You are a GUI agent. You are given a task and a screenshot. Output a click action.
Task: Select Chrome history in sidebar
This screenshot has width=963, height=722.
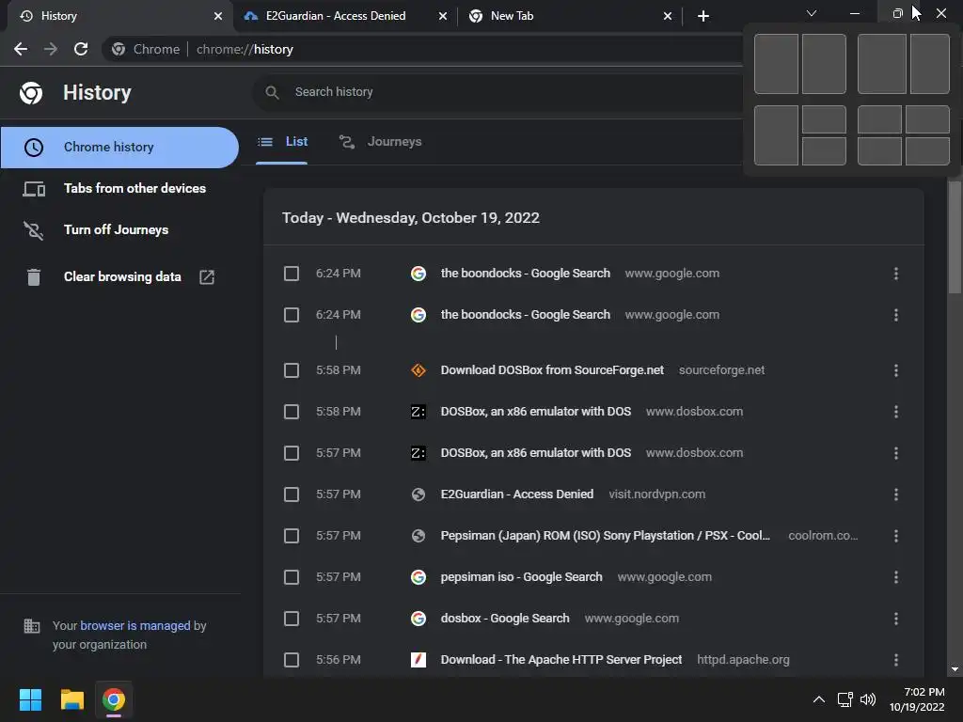point(119,148)
